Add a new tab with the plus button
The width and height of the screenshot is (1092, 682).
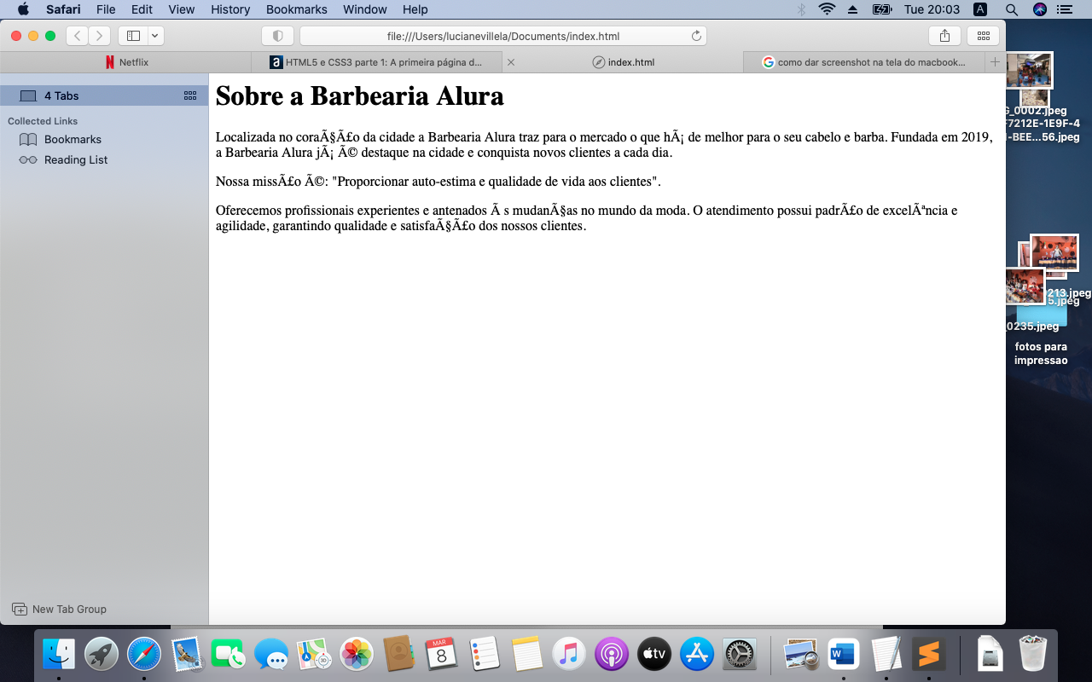tap(995, 62)
